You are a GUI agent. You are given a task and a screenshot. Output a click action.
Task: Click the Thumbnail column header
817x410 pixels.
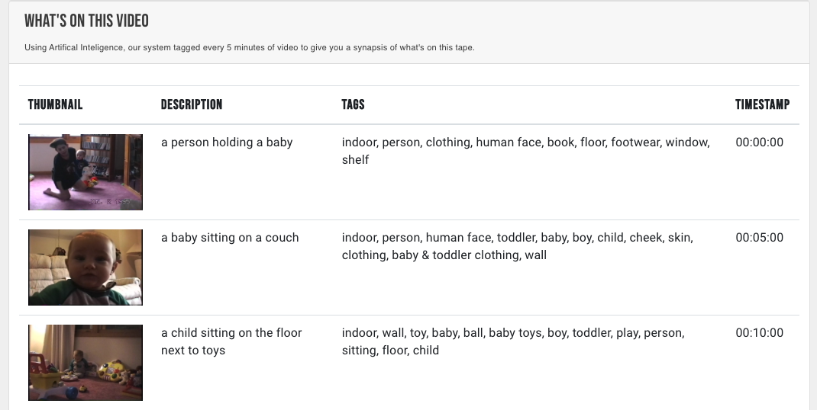[x=55, y=104]
